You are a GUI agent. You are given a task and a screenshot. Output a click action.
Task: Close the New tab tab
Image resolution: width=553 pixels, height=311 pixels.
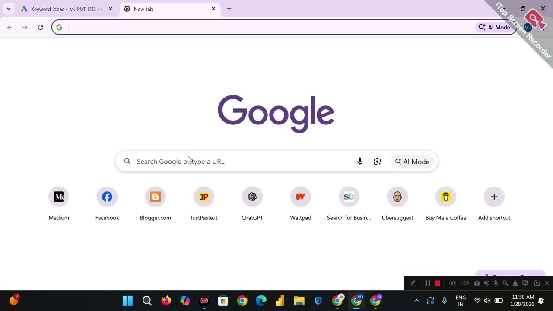(213, 9)
